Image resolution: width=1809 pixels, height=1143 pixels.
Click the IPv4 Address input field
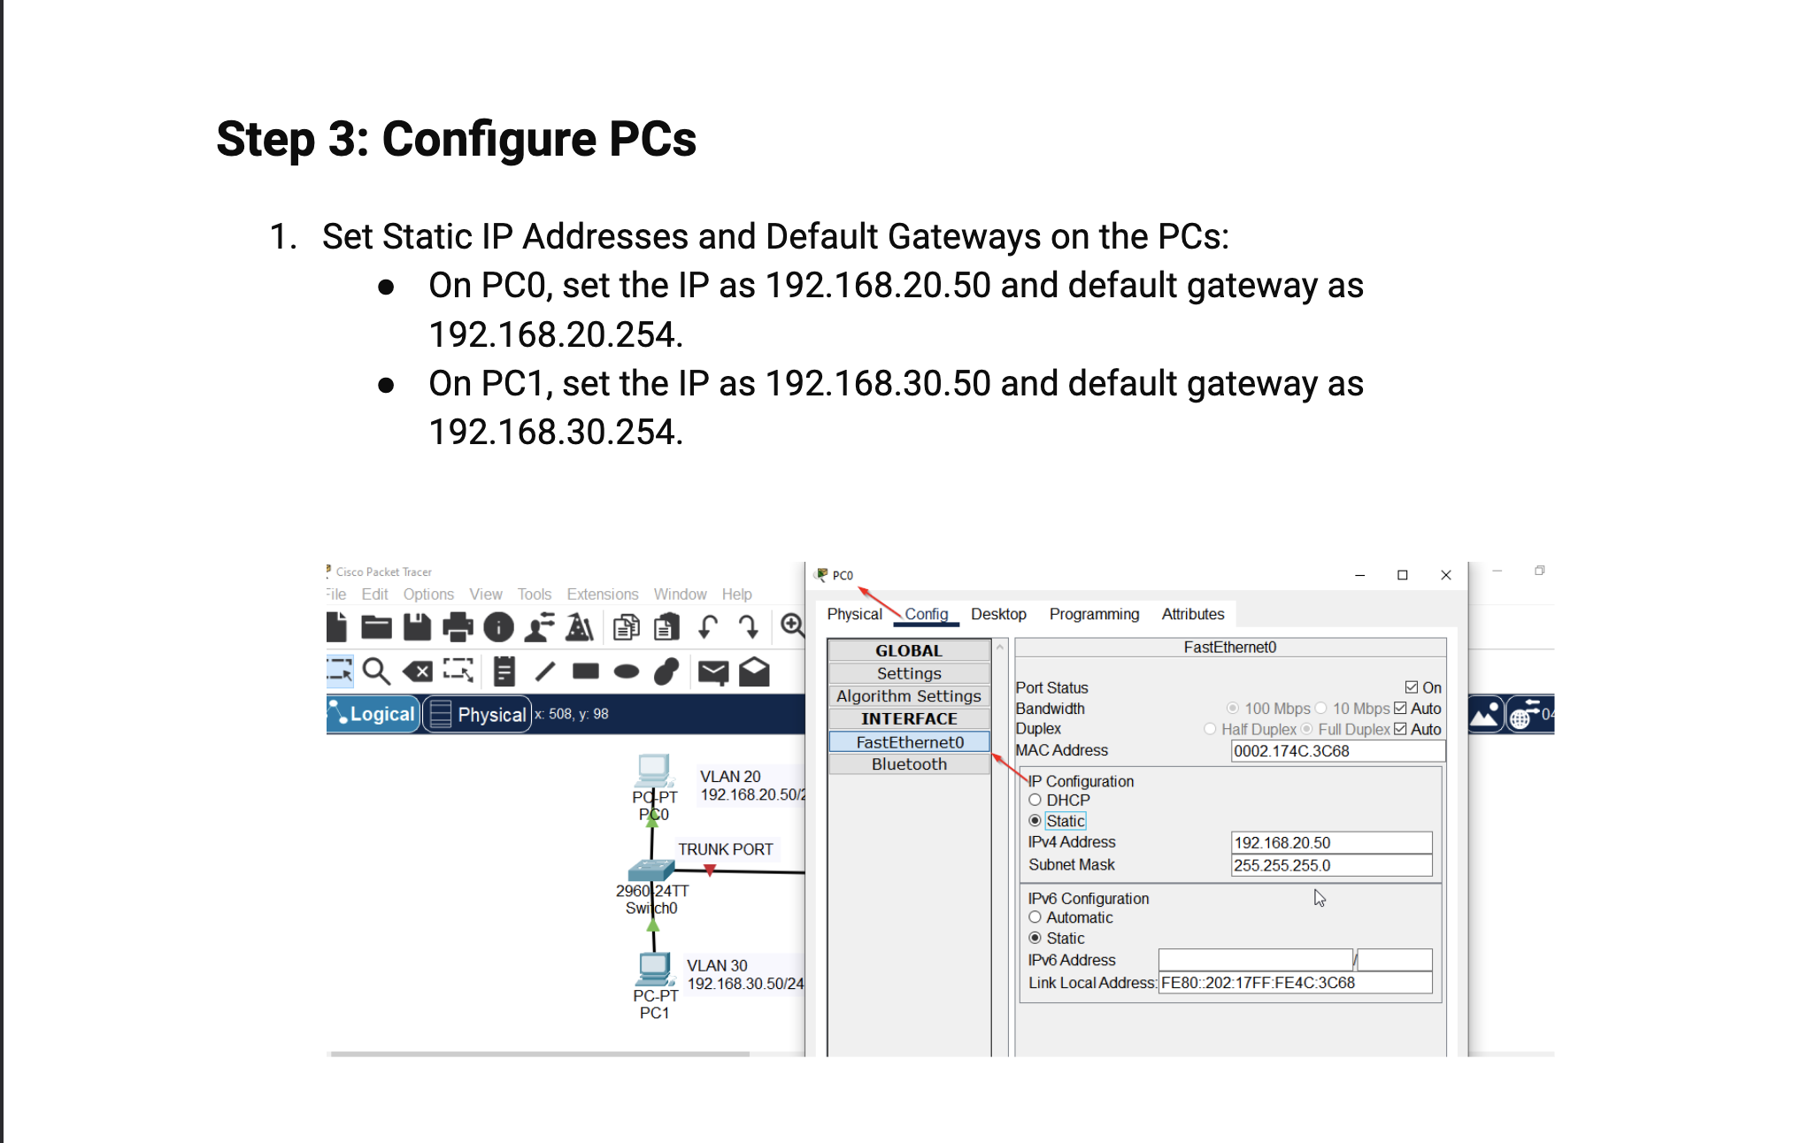[x=1330, y=842]
